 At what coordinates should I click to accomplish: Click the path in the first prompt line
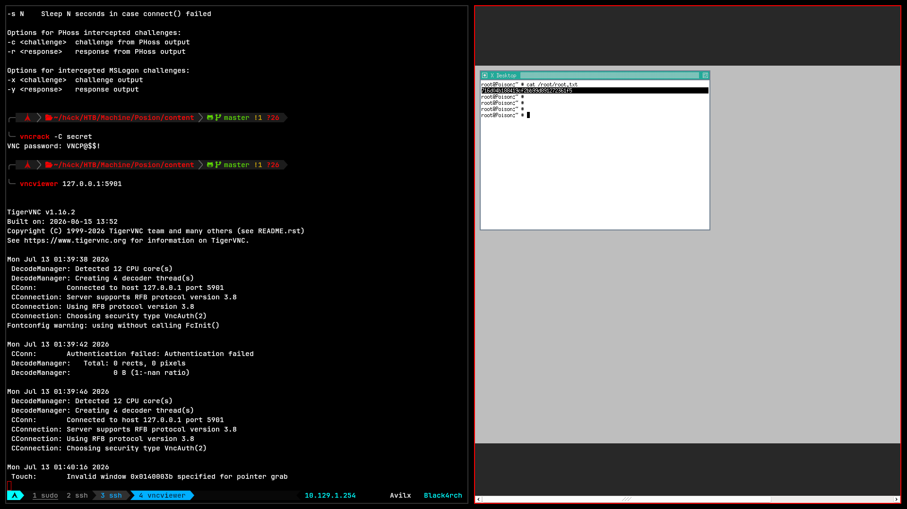[x=124, y=118]
